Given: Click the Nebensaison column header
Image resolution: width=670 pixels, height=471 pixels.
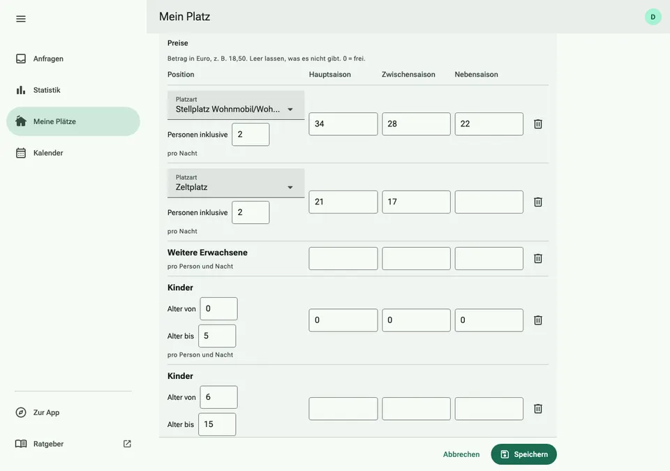Looking at the screenshot, I should point(476,75).
